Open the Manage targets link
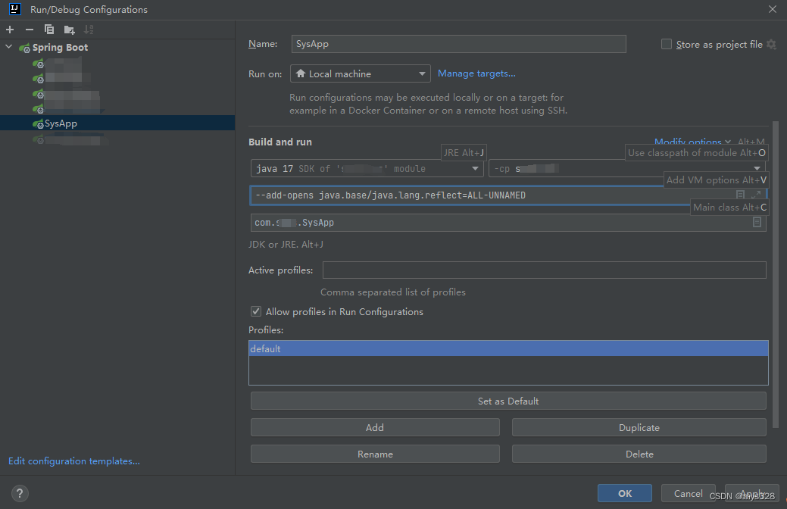This screenshot has height=509, width=787. click(476, 73)
